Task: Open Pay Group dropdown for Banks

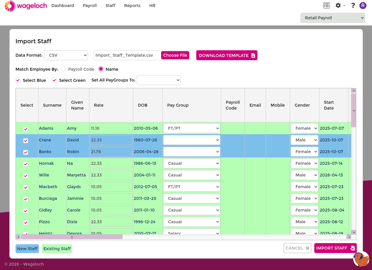Action: coord(192,152)
